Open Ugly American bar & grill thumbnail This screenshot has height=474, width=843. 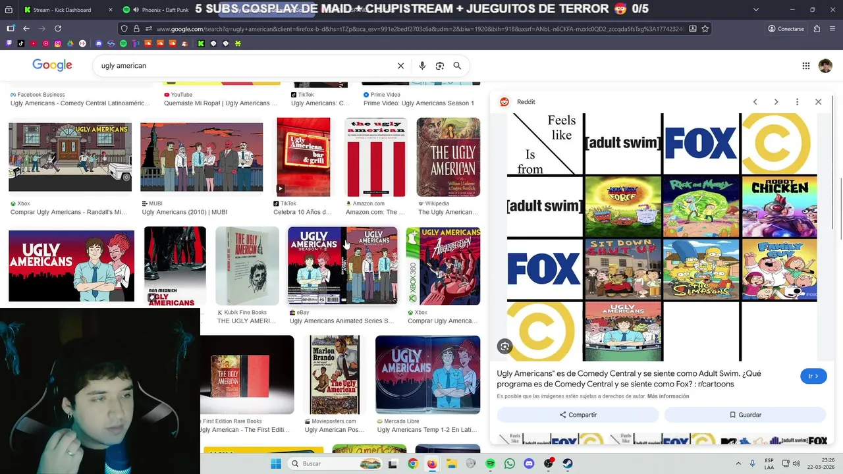click(x=304, y=157)
